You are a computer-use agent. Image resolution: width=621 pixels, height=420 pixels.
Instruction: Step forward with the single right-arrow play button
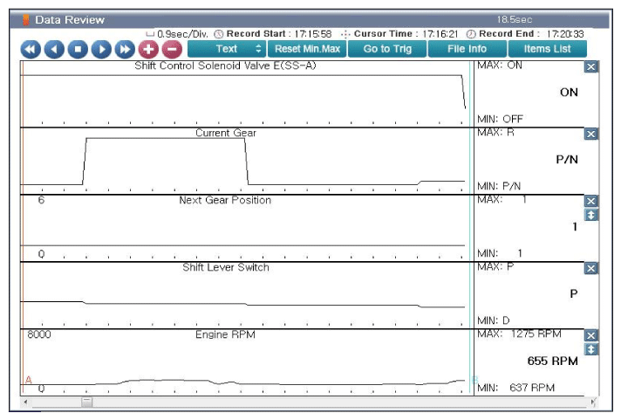[101, 50]
